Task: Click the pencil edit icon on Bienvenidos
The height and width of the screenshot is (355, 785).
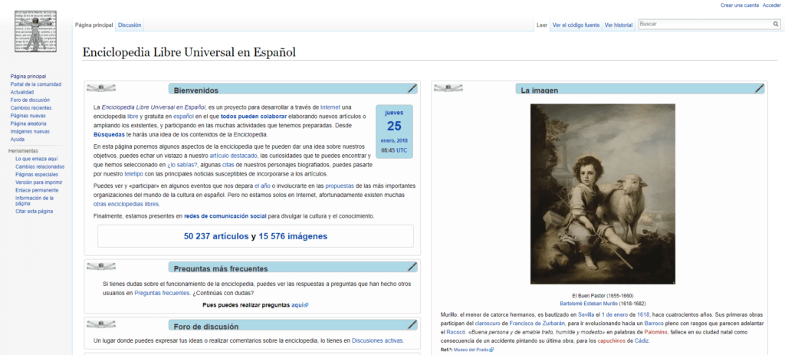Action: pos(412,89)
